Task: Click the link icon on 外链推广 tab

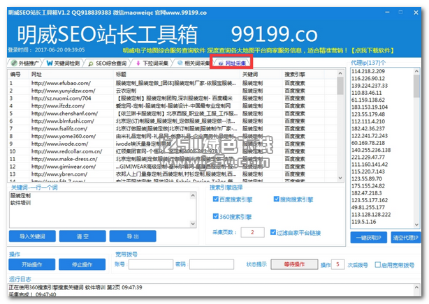Action: coord(14,63)
